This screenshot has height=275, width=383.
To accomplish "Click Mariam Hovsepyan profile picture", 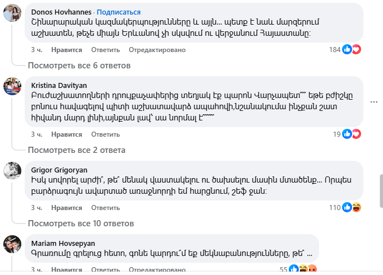I will click(12, 245).
